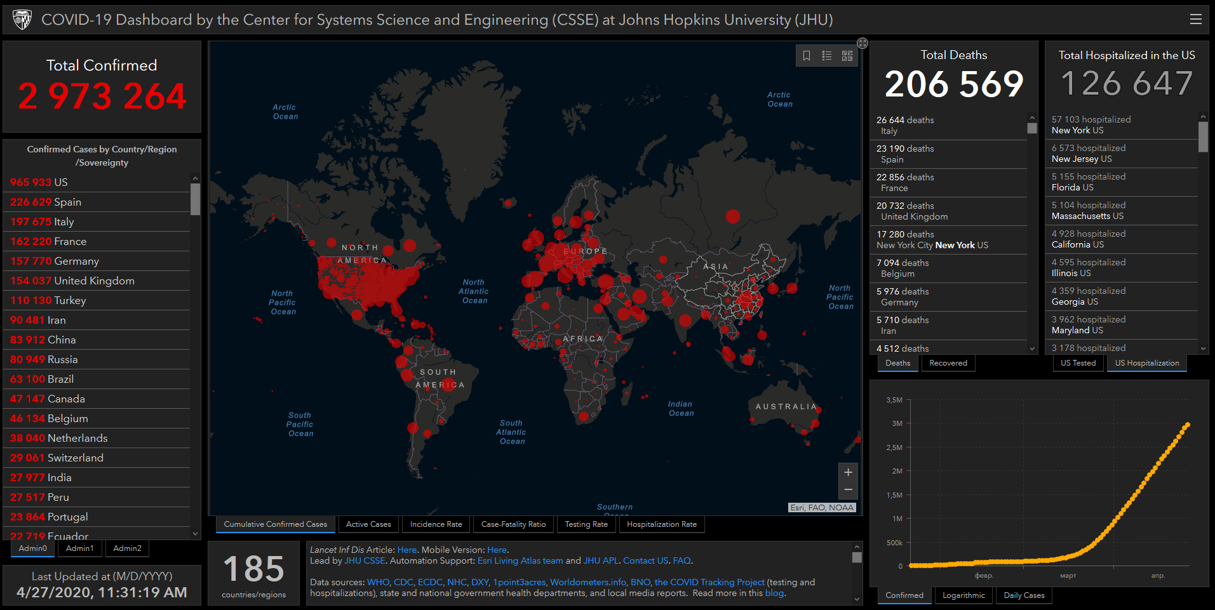Switch to Active Cases map tab
This screenshot has width=1215, height=610.
[x=368, y=524]
